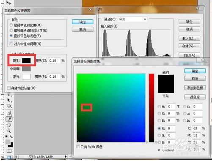Select the L lightness radio button
The height and width of the screenshot is (161, 212).
(x=184, y=106)
